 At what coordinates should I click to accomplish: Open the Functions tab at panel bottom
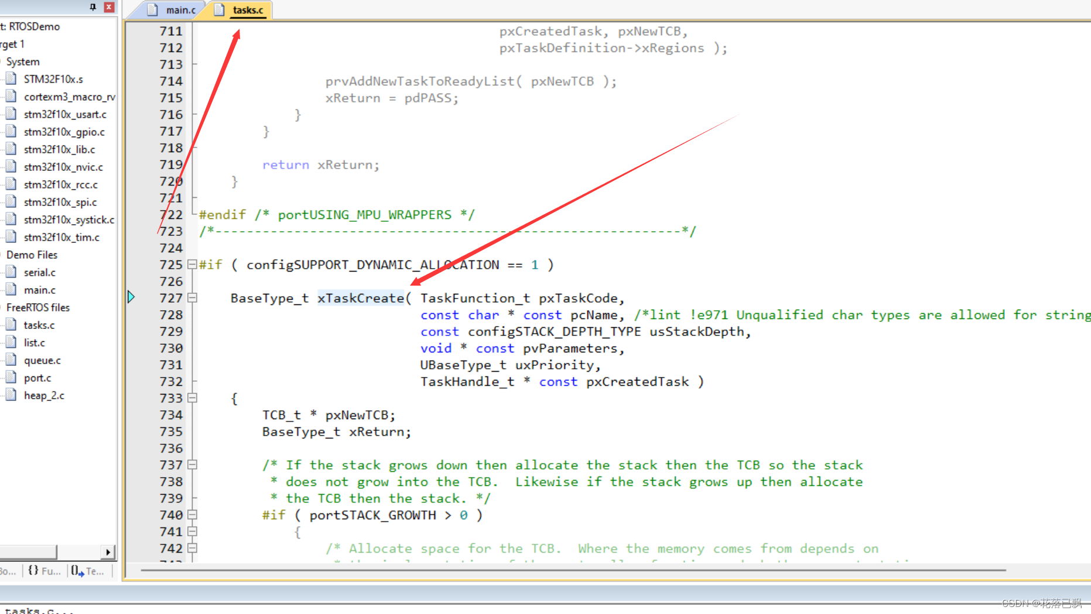[45, 571]
